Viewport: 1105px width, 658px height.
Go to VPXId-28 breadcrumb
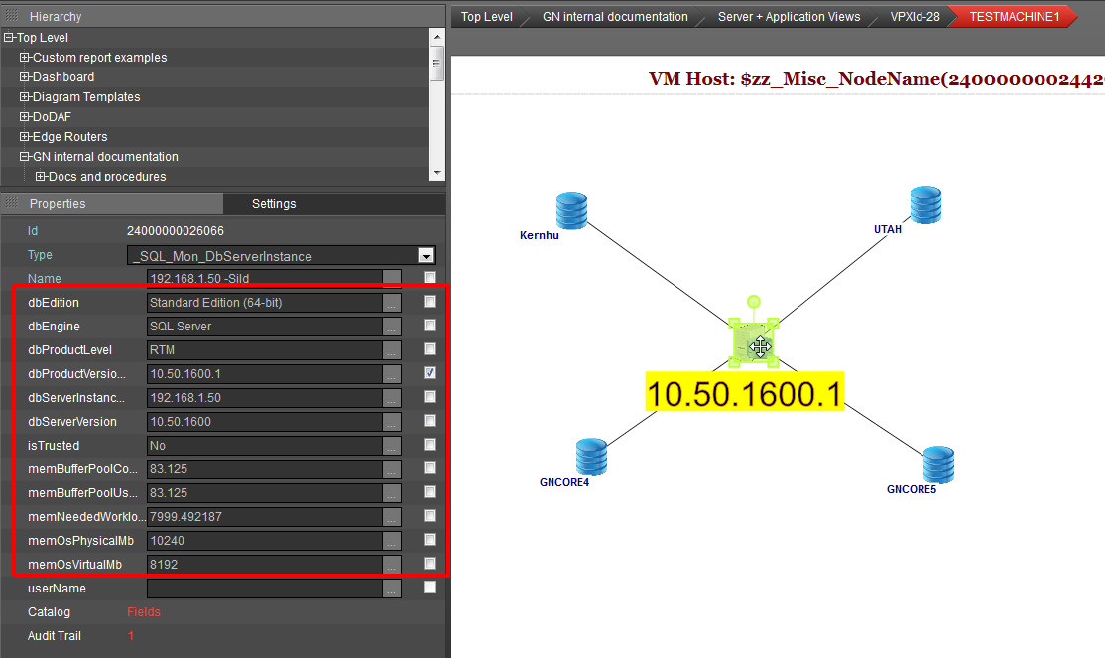click(915, 17)
